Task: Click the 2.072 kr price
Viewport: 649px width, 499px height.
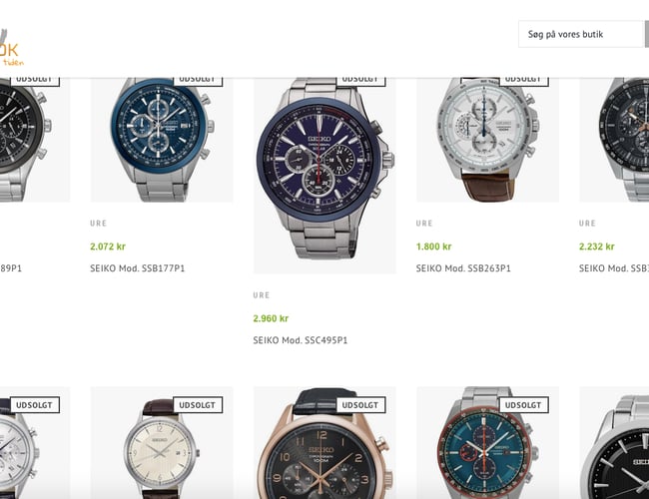Action: click(108, 247)
